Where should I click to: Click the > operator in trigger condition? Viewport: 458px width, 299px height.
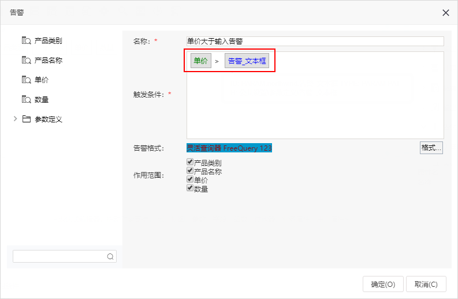point(217,61)
